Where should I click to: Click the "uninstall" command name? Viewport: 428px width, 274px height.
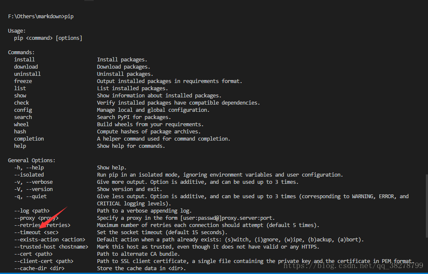tap(28, 74)
